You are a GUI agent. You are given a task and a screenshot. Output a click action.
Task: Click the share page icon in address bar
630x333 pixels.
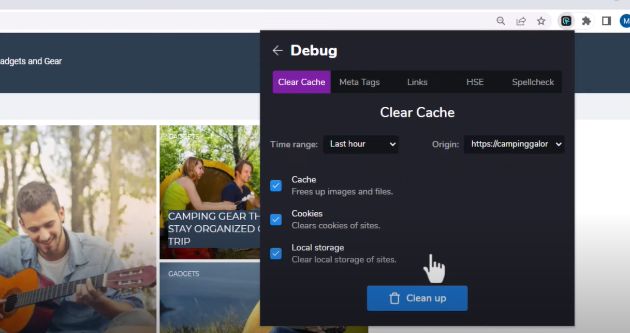[x=521, y=21]
